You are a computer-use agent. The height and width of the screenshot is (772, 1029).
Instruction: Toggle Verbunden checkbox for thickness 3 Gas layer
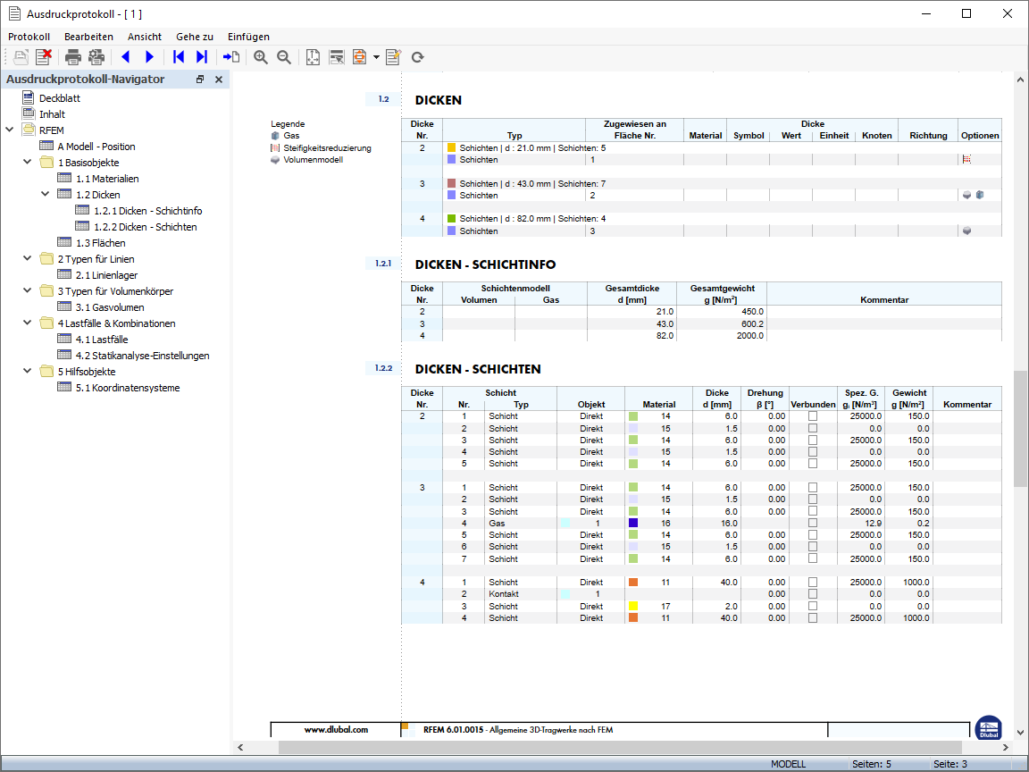click(x=813, y=524)
